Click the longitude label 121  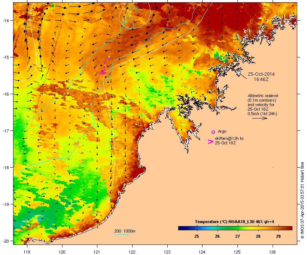point(97,252)
